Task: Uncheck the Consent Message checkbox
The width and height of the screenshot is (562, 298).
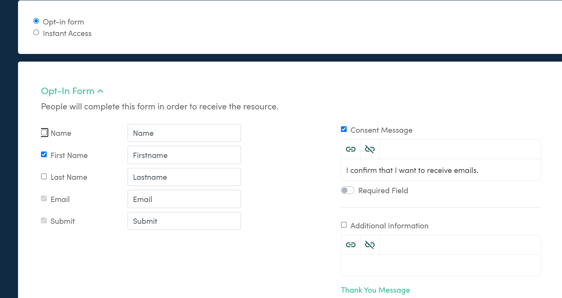Action: click(x=344, y=129)
